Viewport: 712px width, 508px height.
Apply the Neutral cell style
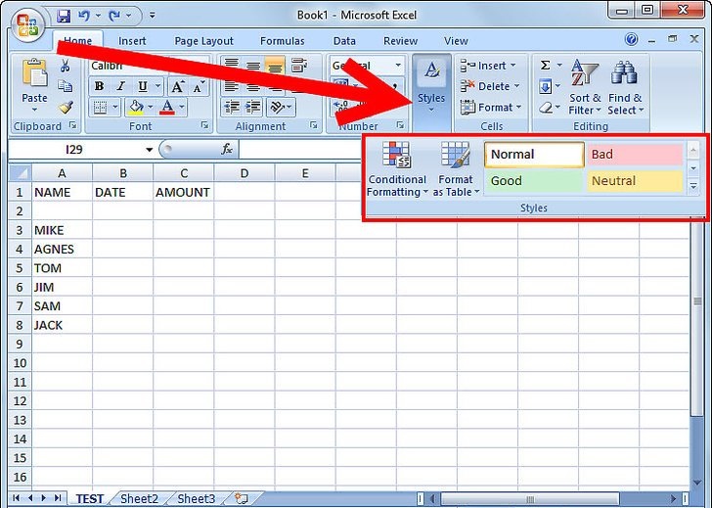click(x=635, y=181)
